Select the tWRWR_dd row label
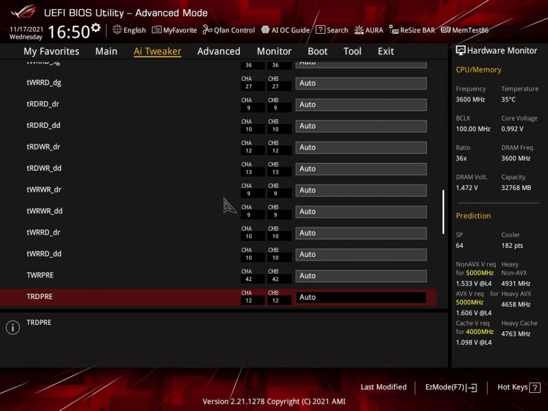The height and width of the screenshot is (411, 548). coord(45,211)
